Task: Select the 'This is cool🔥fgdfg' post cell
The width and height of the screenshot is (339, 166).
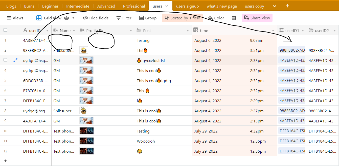Action: 163,81
